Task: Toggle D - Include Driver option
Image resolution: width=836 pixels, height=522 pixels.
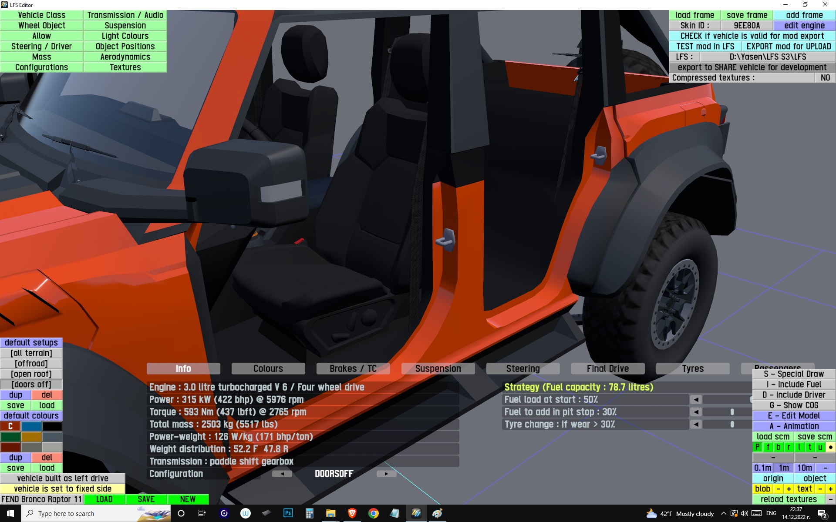Action: (x=793, y=395)
